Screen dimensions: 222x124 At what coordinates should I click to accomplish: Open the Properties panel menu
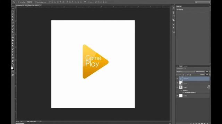coord(210,7)
